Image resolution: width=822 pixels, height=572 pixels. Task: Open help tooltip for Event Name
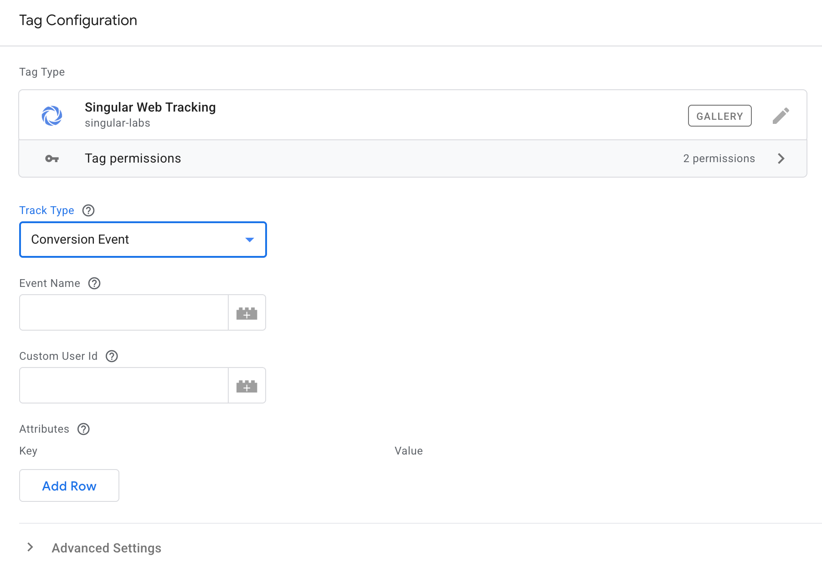(x=94, y=283)
